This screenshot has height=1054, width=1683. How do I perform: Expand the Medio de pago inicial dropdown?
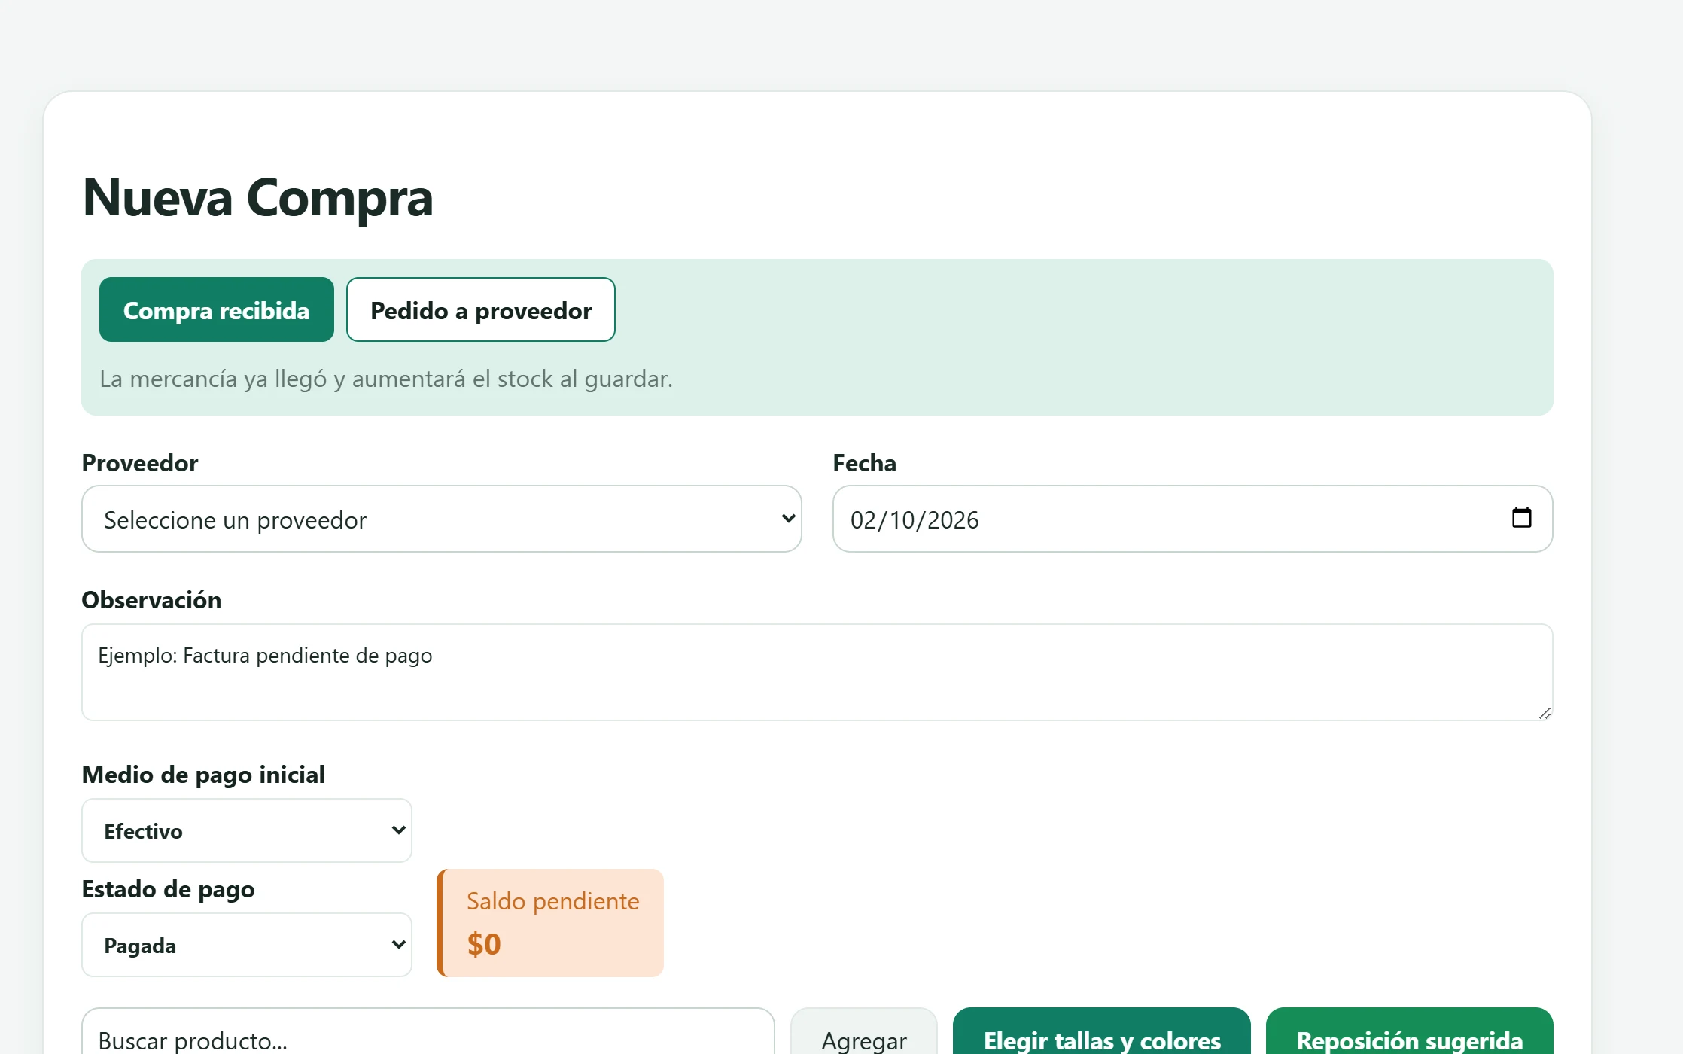coord(247,830)
